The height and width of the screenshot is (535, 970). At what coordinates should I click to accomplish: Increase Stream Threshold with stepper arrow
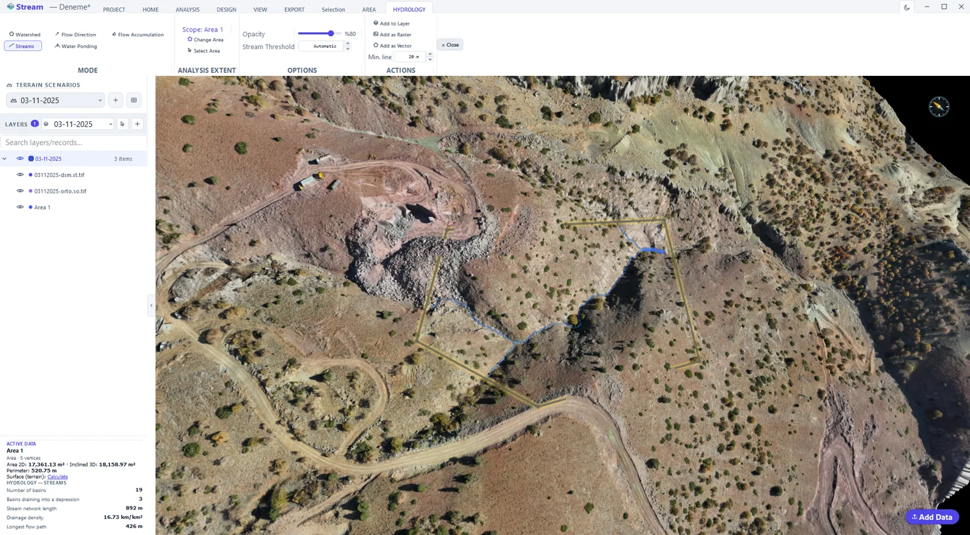point(347,44)
